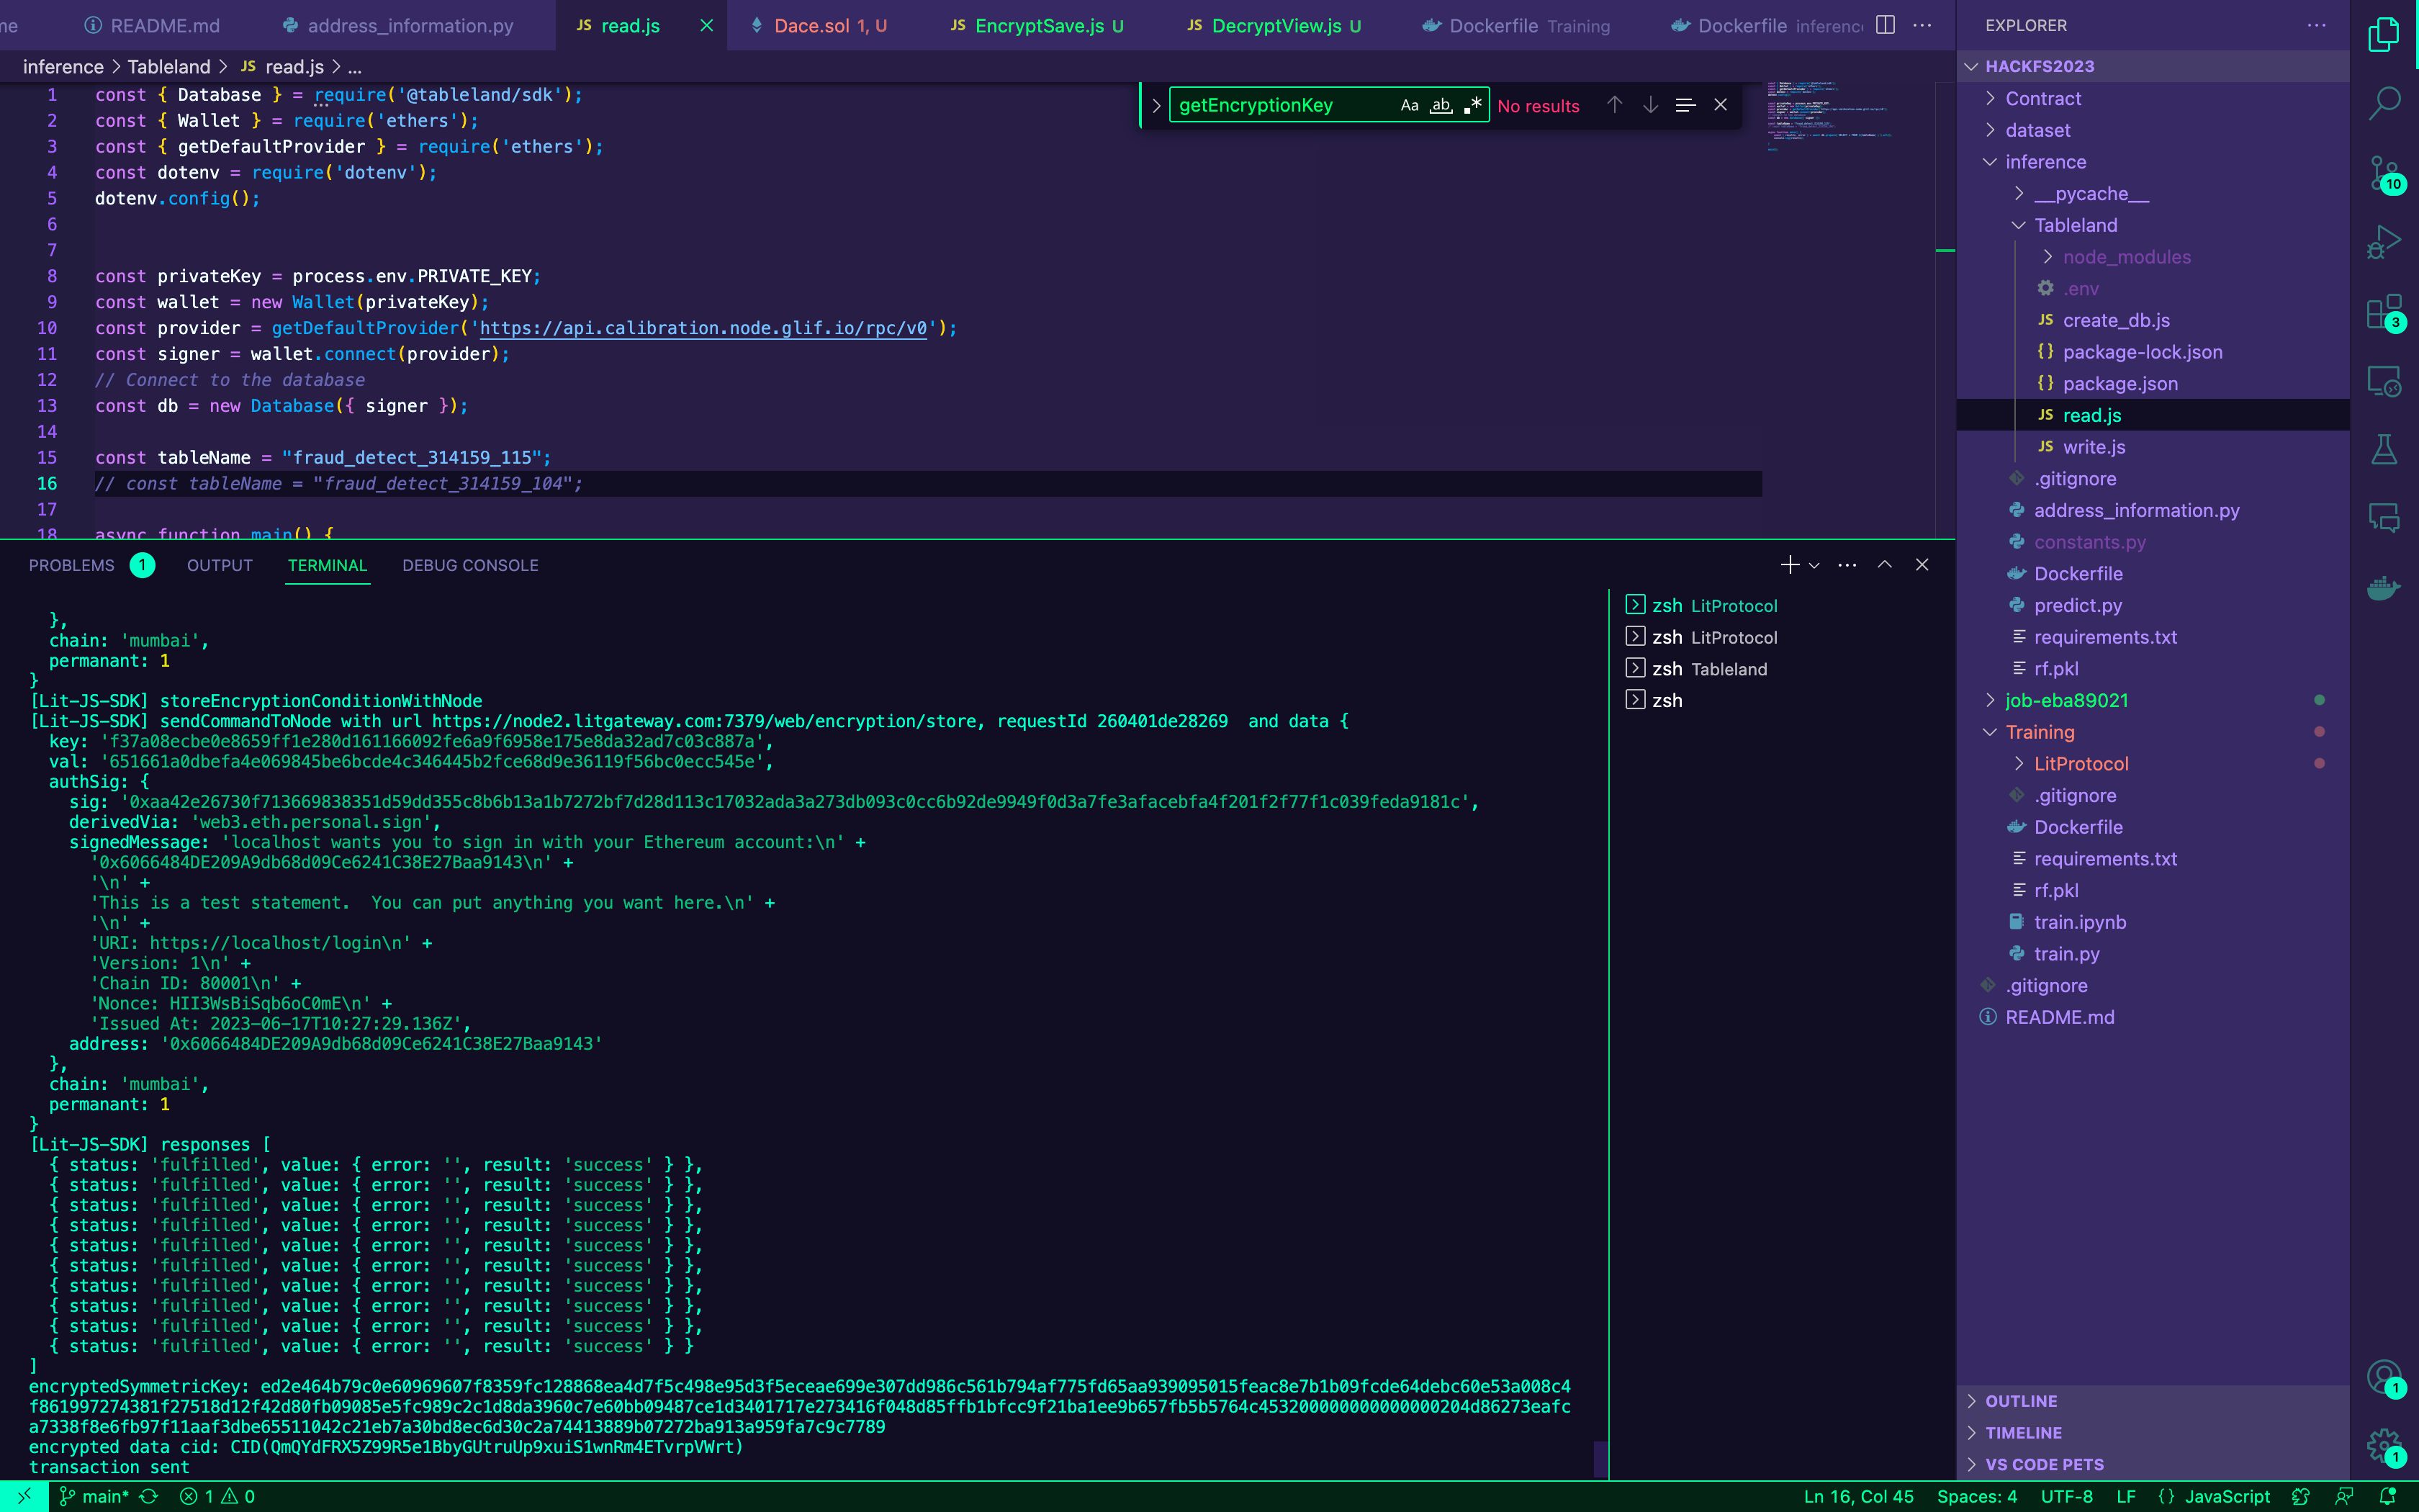Screen dimensions: 2419x1512
Task: Expand the node_modules folder
Action: coord(2126,257)
